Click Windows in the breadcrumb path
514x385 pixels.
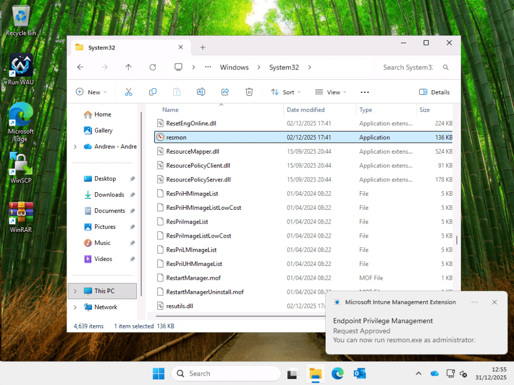coord(234,68)
